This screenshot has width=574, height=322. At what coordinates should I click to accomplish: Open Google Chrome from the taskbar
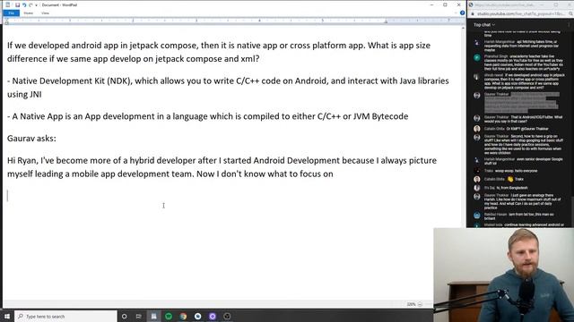coord(183,316)
